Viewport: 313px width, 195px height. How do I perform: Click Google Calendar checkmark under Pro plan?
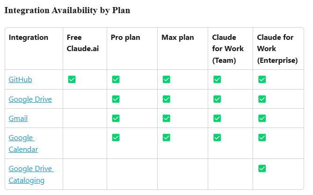tap(116, 137)
